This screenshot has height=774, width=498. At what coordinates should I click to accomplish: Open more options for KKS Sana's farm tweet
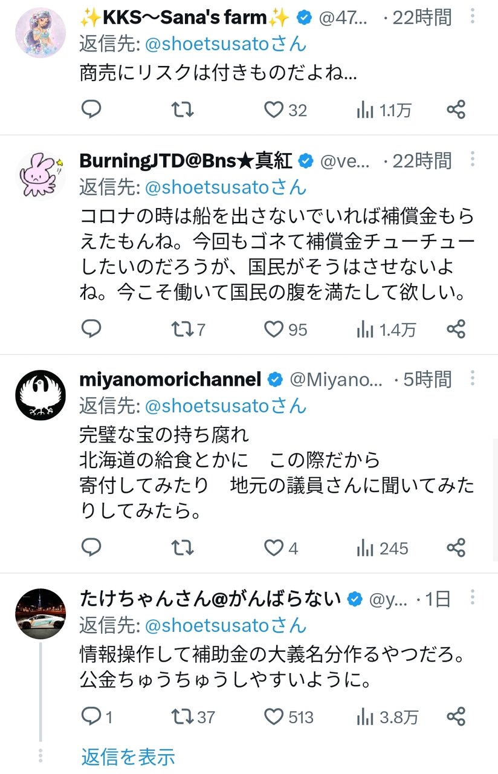473,16
